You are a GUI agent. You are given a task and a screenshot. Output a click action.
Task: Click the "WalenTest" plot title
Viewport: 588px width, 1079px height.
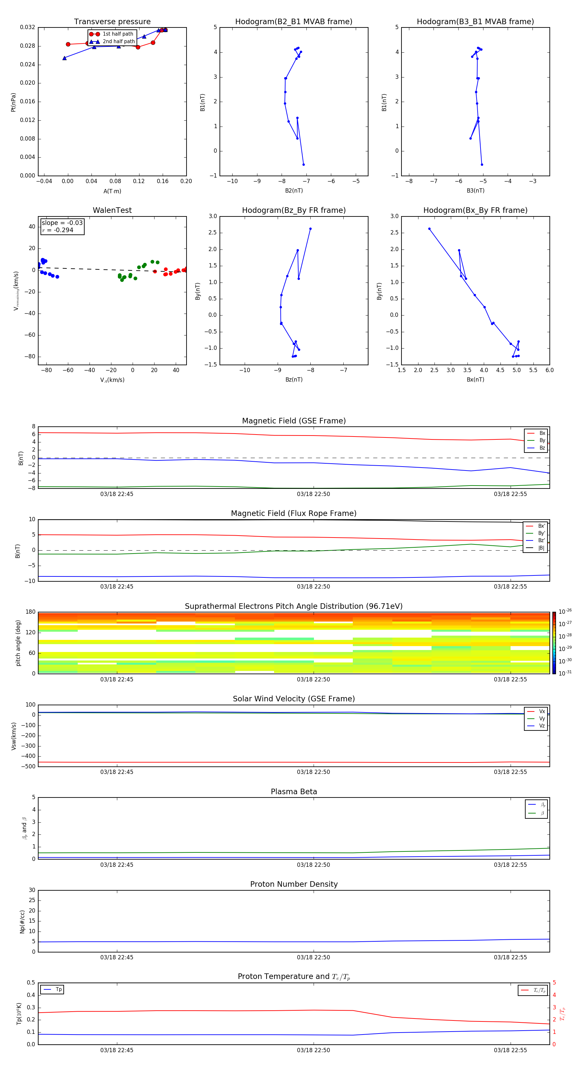click(x=112, y=210)
